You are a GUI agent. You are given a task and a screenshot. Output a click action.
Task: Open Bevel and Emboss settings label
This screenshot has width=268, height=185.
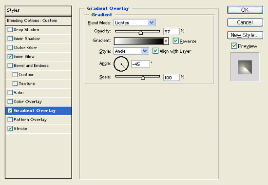click(31, 65)
